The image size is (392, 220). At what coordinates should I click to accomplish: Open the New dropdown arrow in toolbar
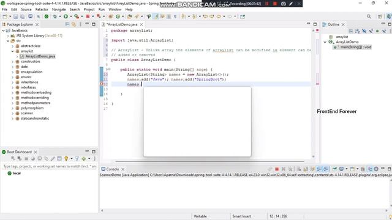coord(10,16)
